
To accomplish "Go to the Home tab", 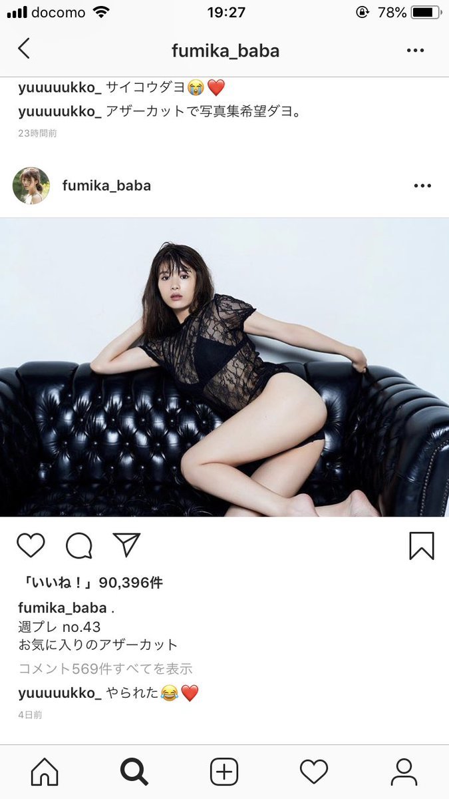I will tap(45, 772).
